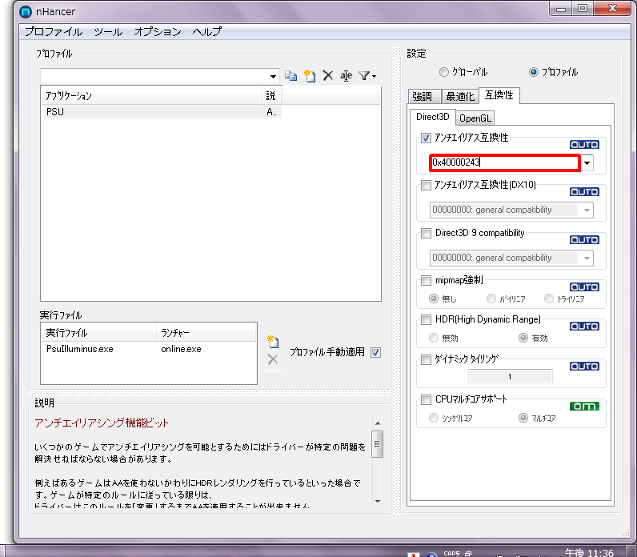Click the nHancer title bar icon
This screenshot has width=637, height=557.
[x=25, y=12]
